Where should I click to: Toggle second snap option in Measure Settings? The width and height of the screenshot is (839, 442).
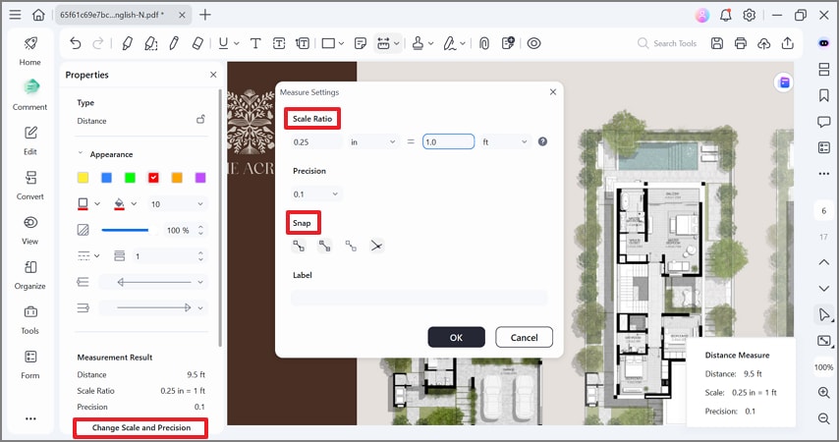click(x=325, y=246)
